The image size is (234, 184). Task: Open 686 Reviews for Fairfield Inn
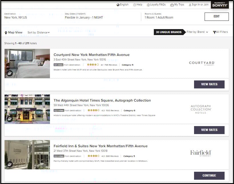112,156
